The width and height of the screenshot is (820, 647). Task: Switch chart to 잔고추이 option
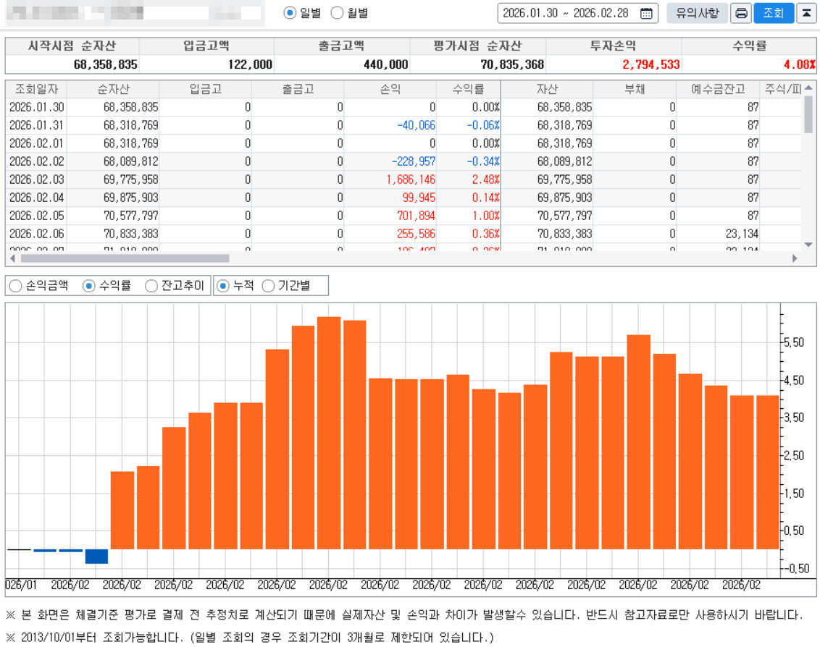tap(151, 286)
